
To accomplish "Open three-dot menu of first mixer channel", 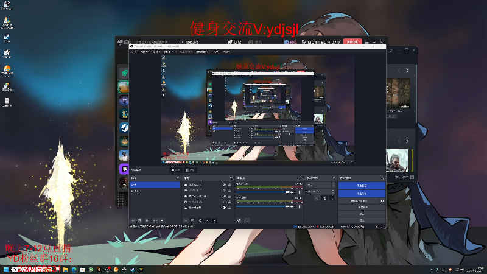I will coord(299,192).
